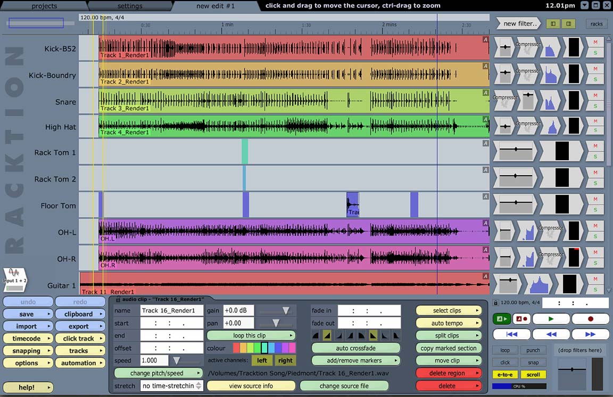The height and width of the screenshot is (397, 613).
Task: Disable the yellow scroll button
Action: pos(533,374)
